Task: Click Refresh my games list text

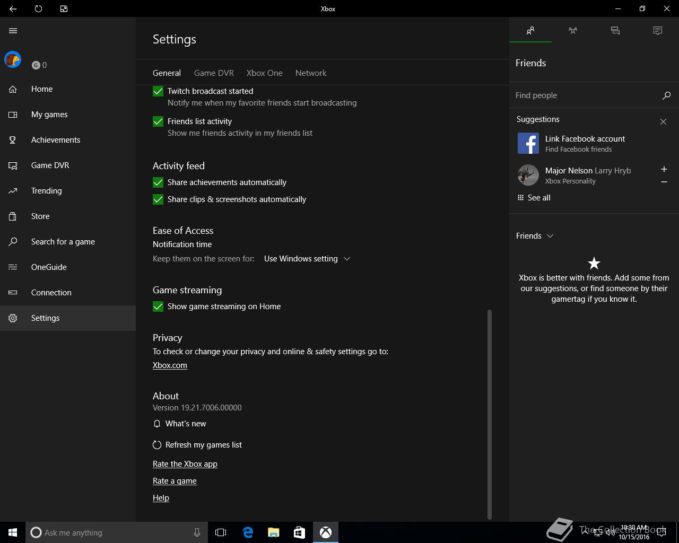Action: coord(204,445)
